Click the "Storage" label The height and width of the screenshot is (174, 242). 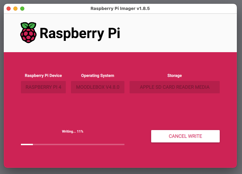click(174, 76)
